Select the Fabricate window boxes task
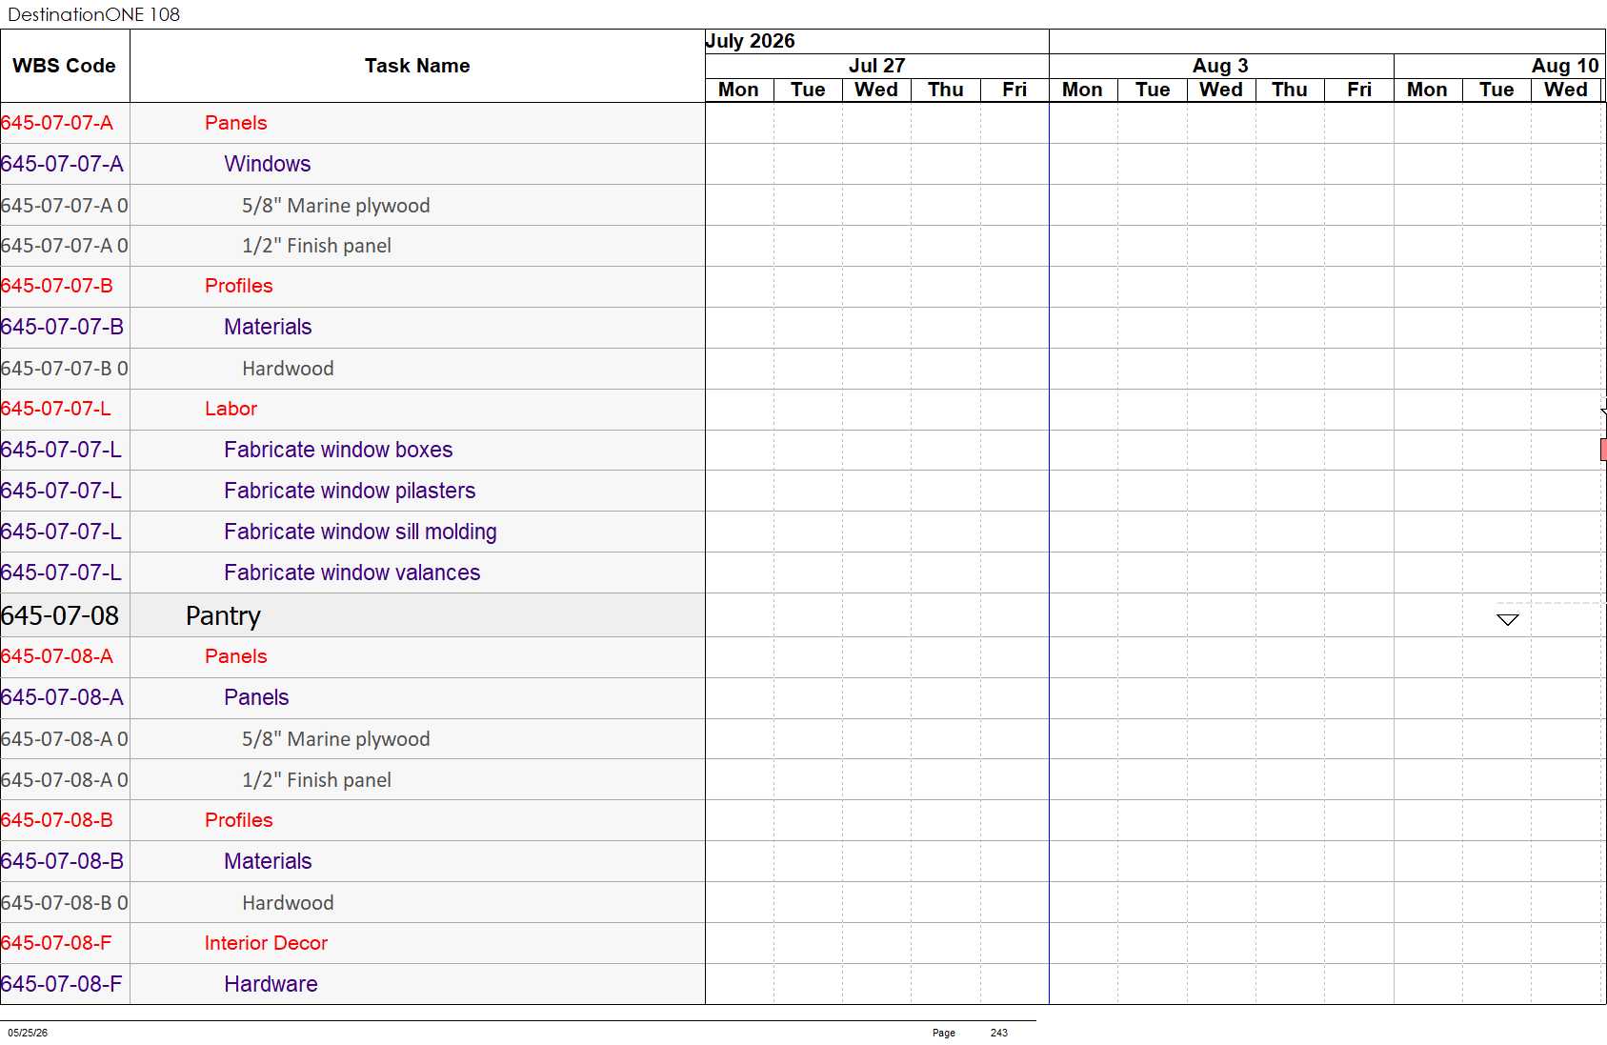The height and width of the screenshot is (1045, 1607). 338,450
